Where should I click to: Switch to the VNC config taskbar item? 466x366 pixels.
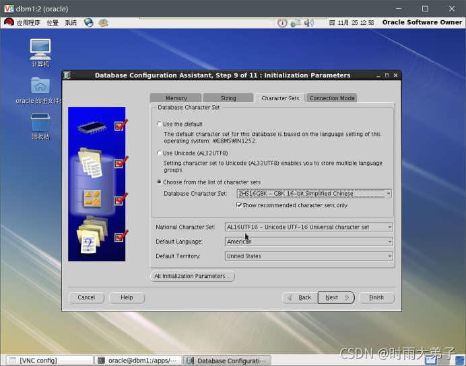(50, 361)
